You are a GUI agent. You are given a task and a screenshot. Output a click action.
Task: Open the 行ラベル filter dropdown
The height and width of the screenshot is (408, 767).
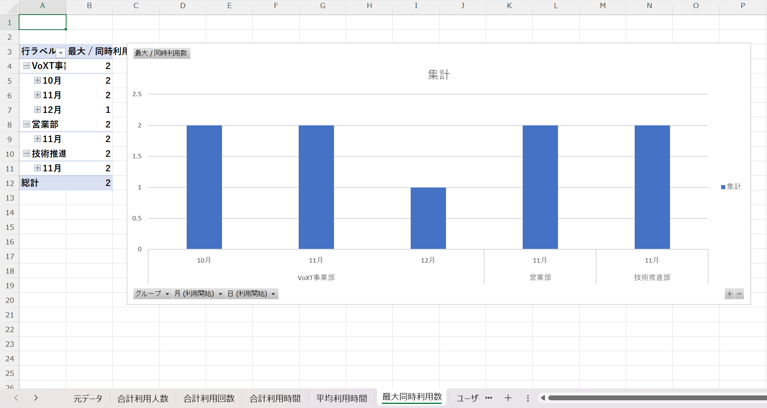pos(60,53)
